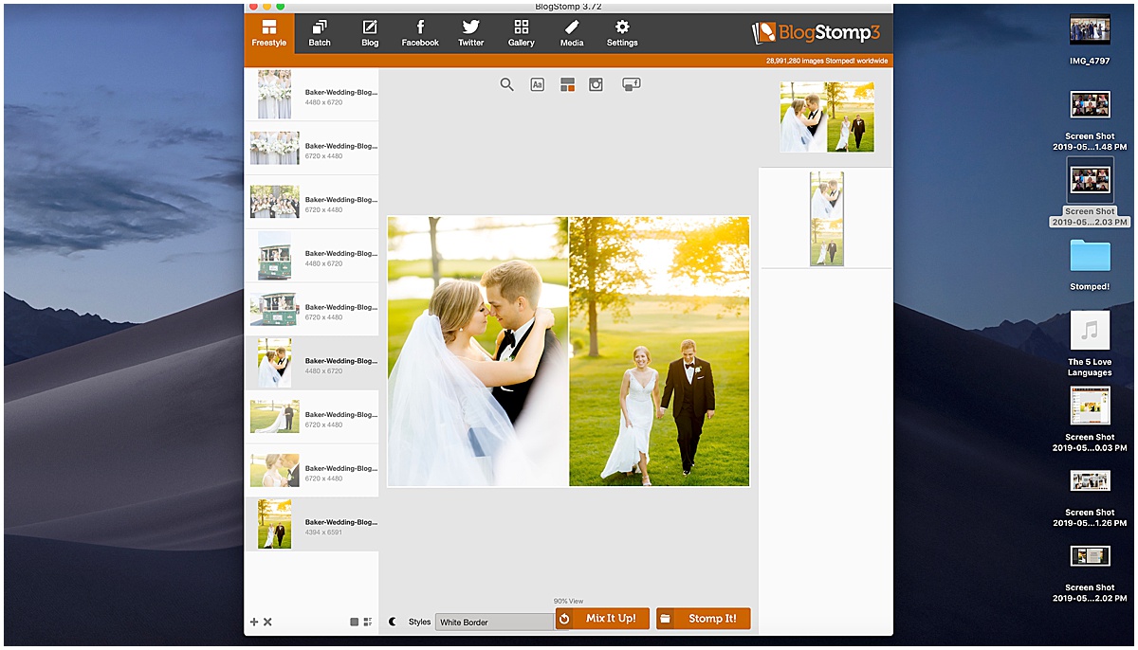The width and height of the screenshot is (1138, 650).
Task: Select desktop Screen Shot ending 1.26 PM
Action: pyautogui.click(x=1090, y=498)
